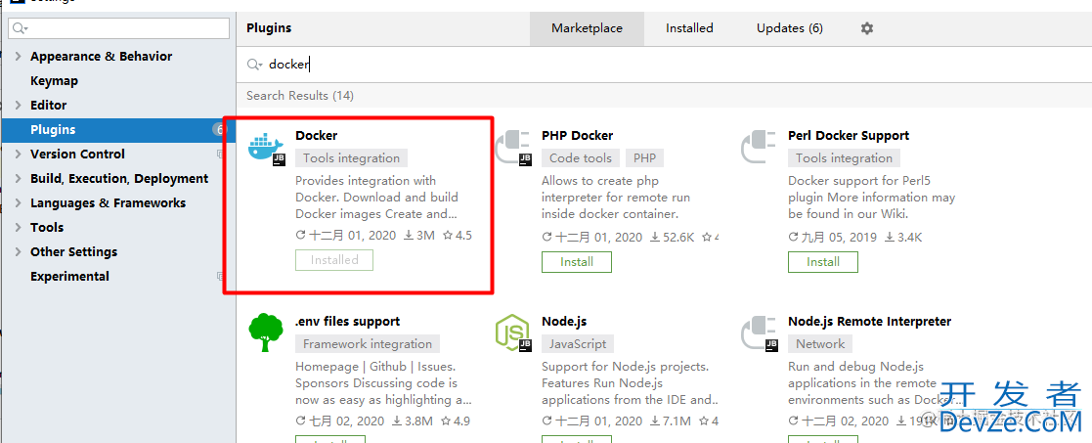Expand the Version Control section
The image size is (1092, 443).
pyautogui.click(x=19, y=154)
